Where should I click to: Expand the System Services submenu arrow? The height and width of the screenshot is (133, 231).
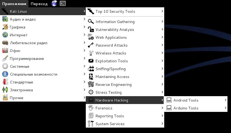[x=162, y=124]
